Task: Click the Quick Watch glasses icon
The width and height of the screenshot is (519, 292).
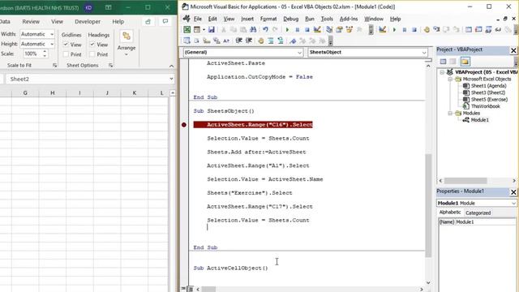Action: pos(498,29)
